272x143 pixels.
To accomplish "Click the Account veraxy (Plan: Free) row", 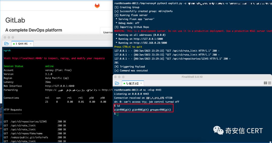I will [38, 70].
